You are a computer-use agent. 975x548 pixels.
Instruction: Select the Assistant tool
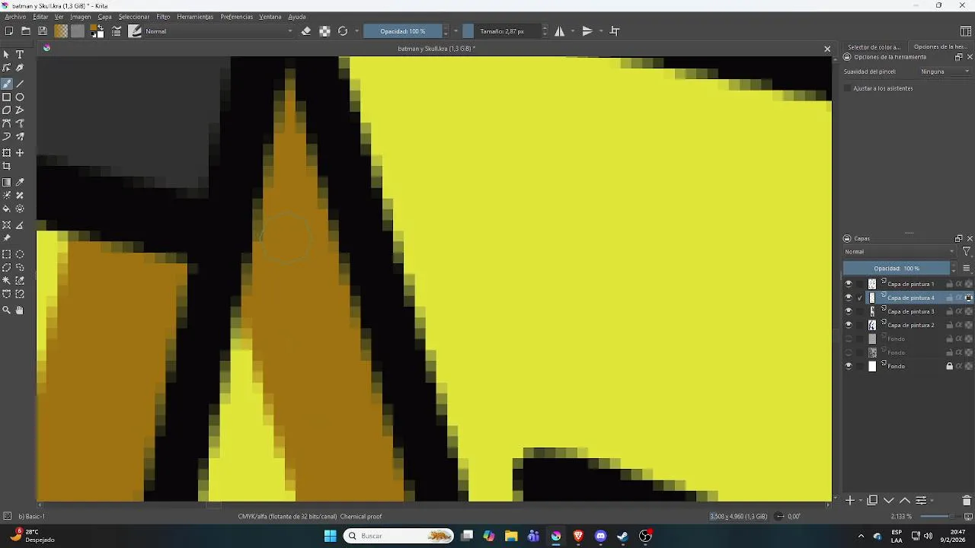click(7, 225)
